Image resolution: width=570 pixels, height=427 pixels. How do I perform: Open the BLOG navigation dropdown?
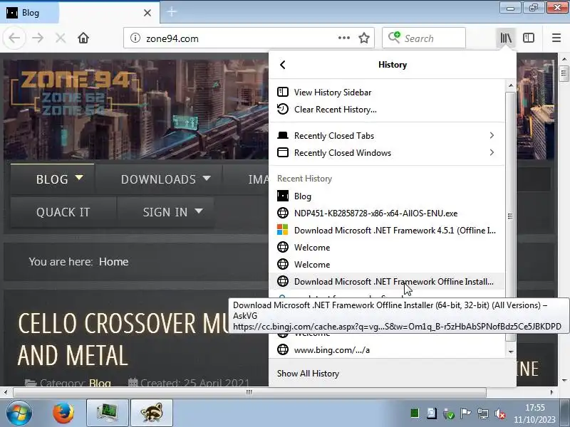click(x=53, y=179)
